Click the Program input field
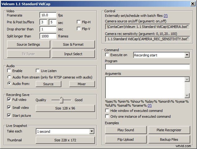The image size is (197, 149). click(x=147, y=67)
